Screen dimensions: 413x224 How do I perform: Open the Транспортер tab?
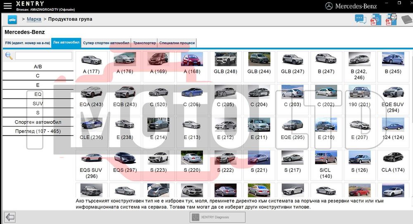click(144, 43)
